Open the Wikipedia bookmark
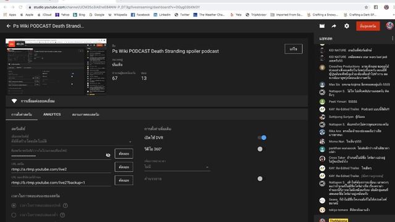Viewport: 395px width, 222px height. tap(118, 15)
